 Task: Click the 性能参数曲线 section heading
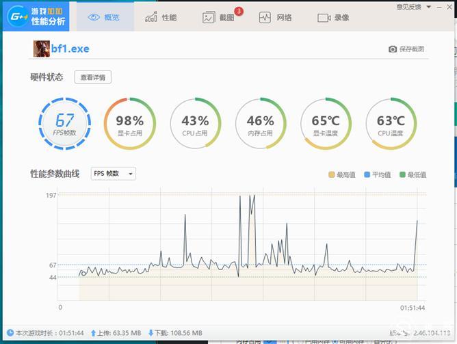[x=55, y=174]
